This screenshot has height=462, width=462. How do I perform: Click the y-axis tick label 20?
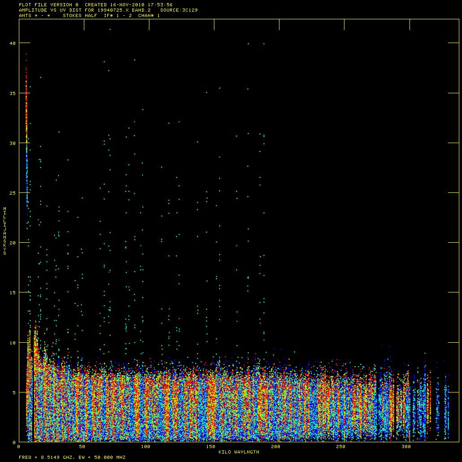click(13, 243)
